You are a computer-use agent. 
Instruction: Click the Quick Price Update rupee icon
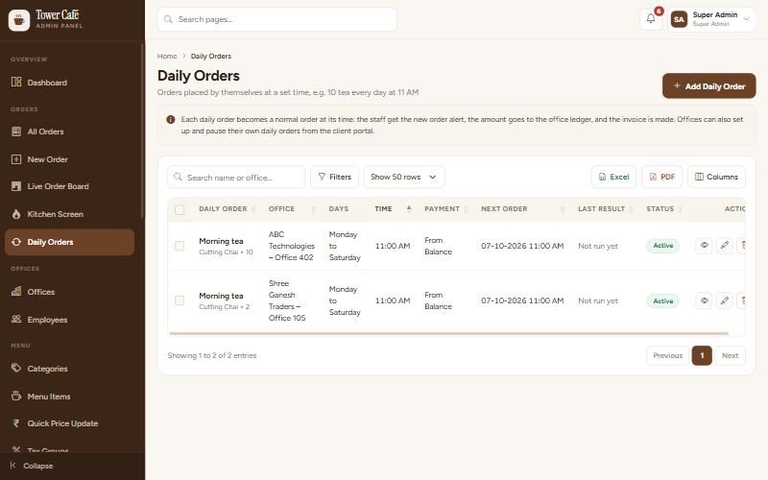coord(16,423)
